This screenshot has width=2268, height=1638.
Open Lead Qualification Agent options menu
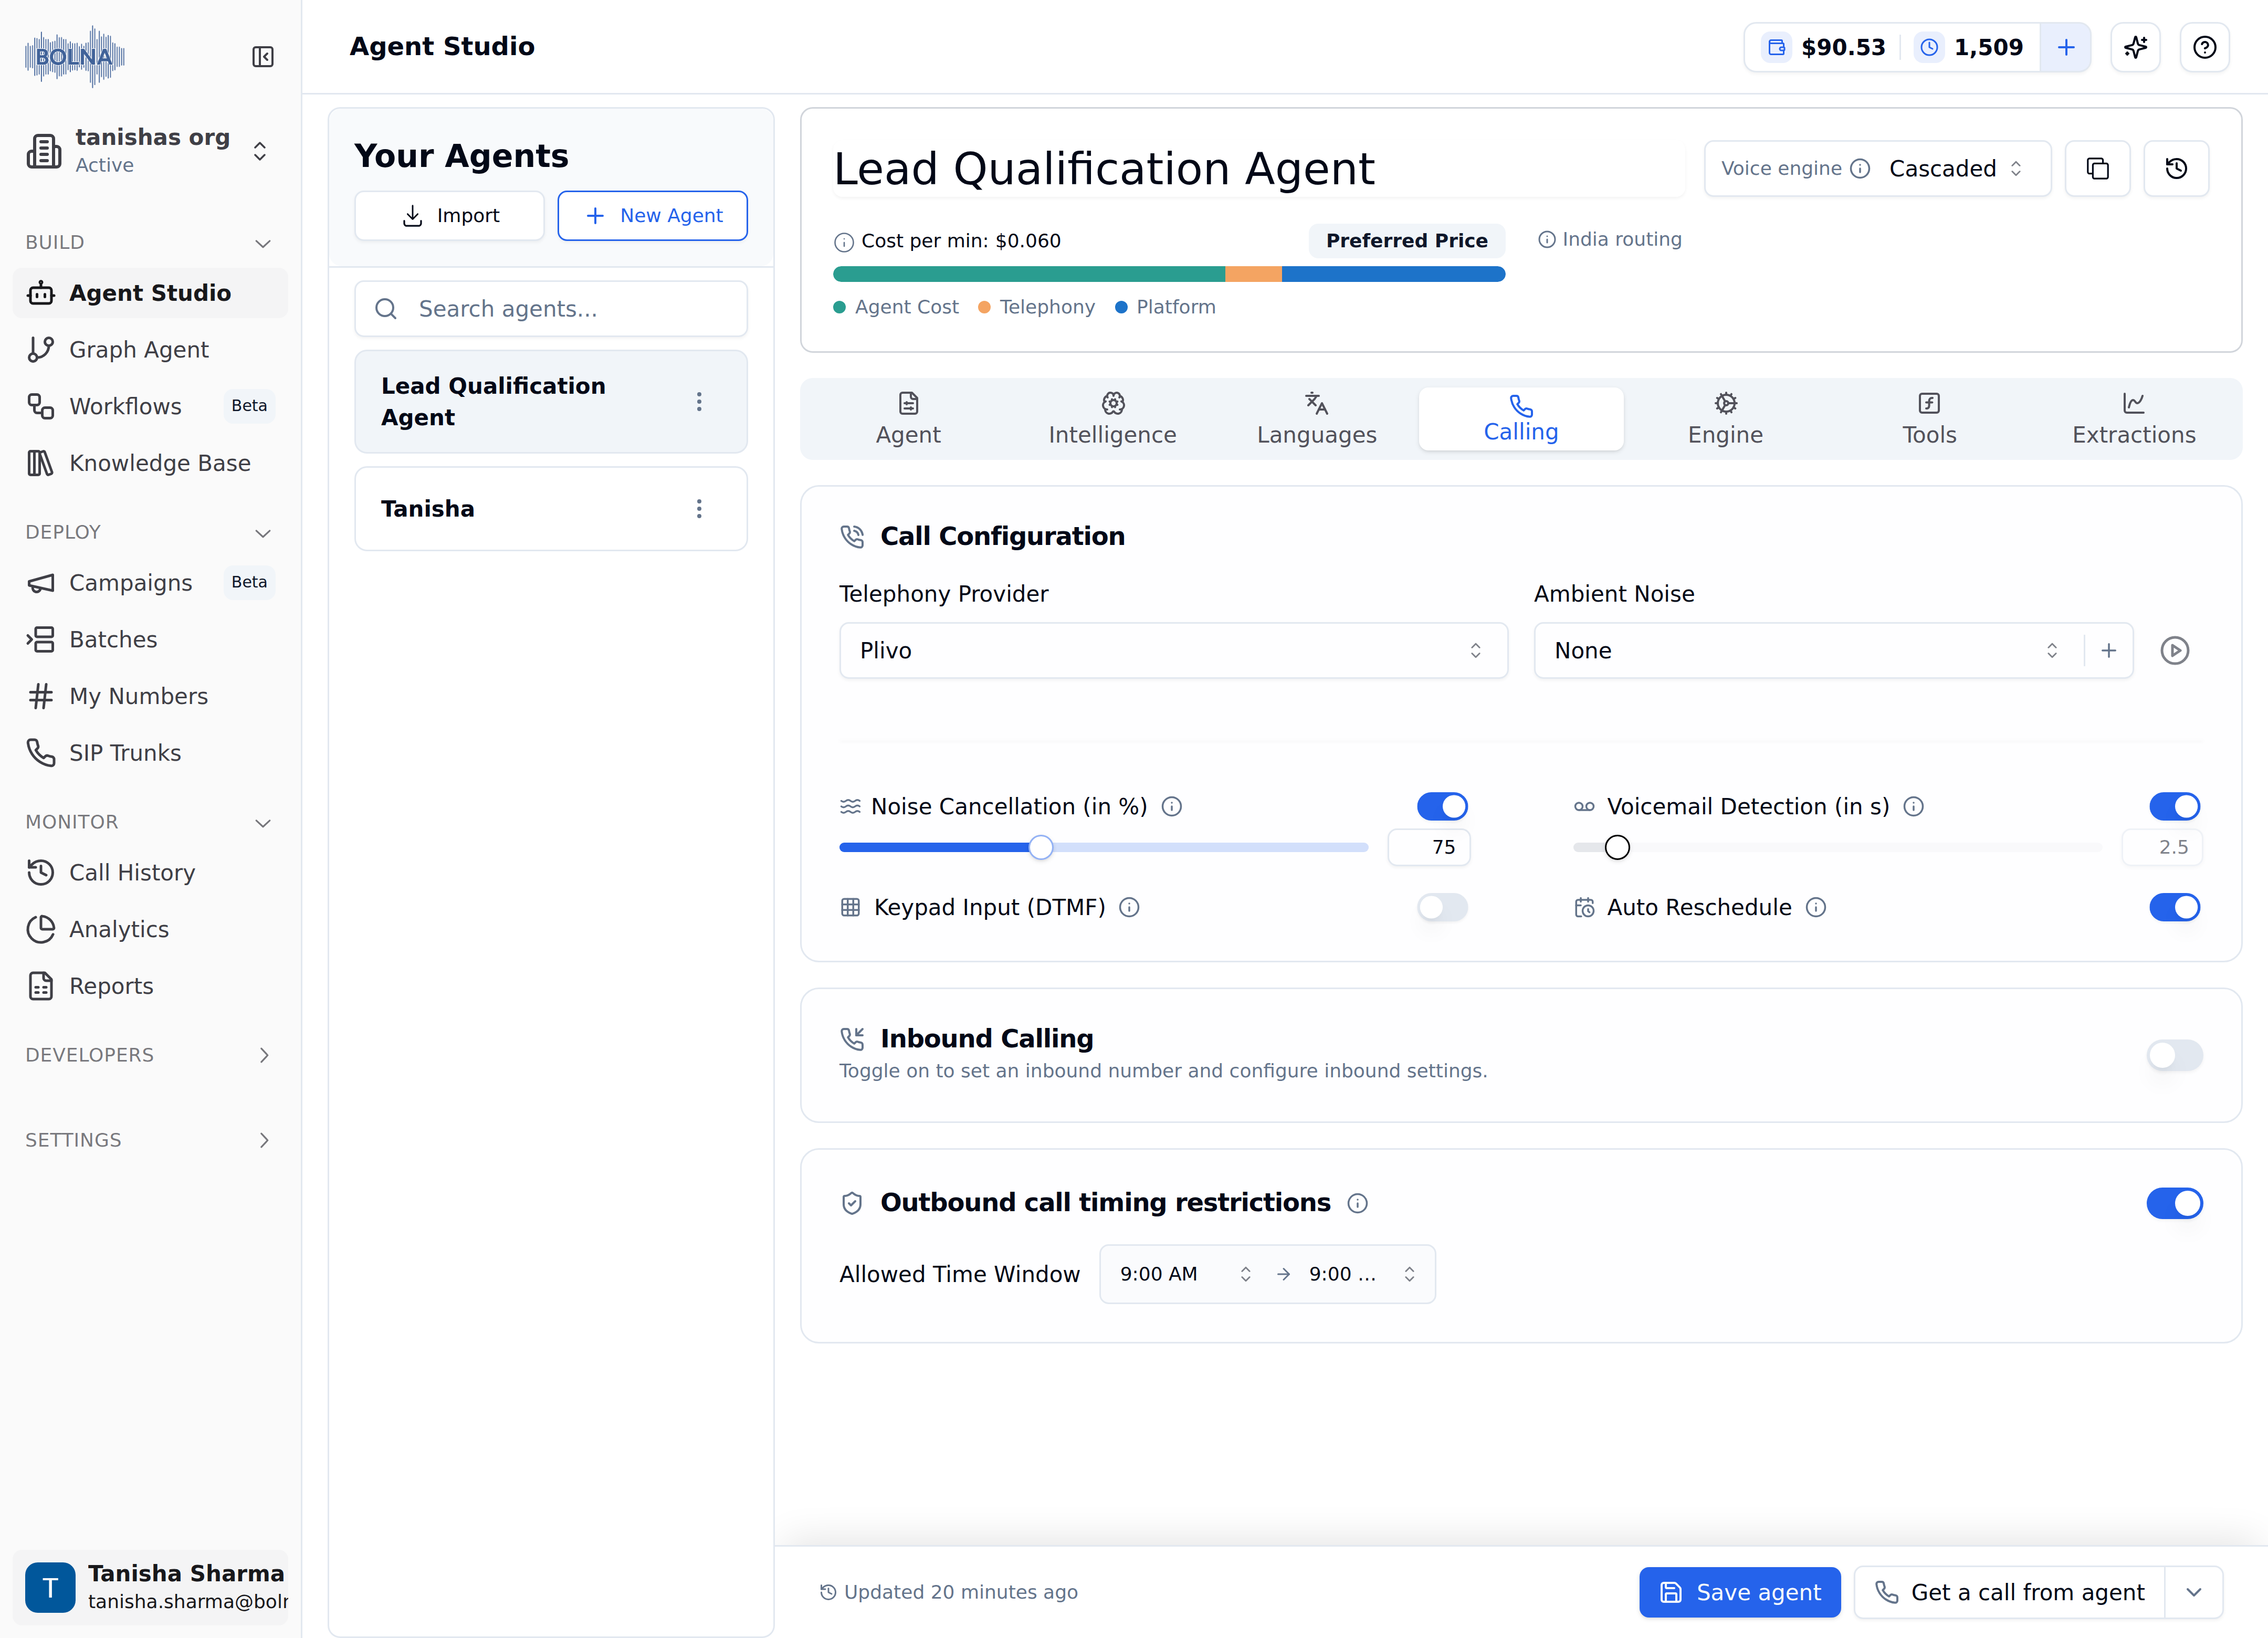pyautogui.click(x=699, y=402)
